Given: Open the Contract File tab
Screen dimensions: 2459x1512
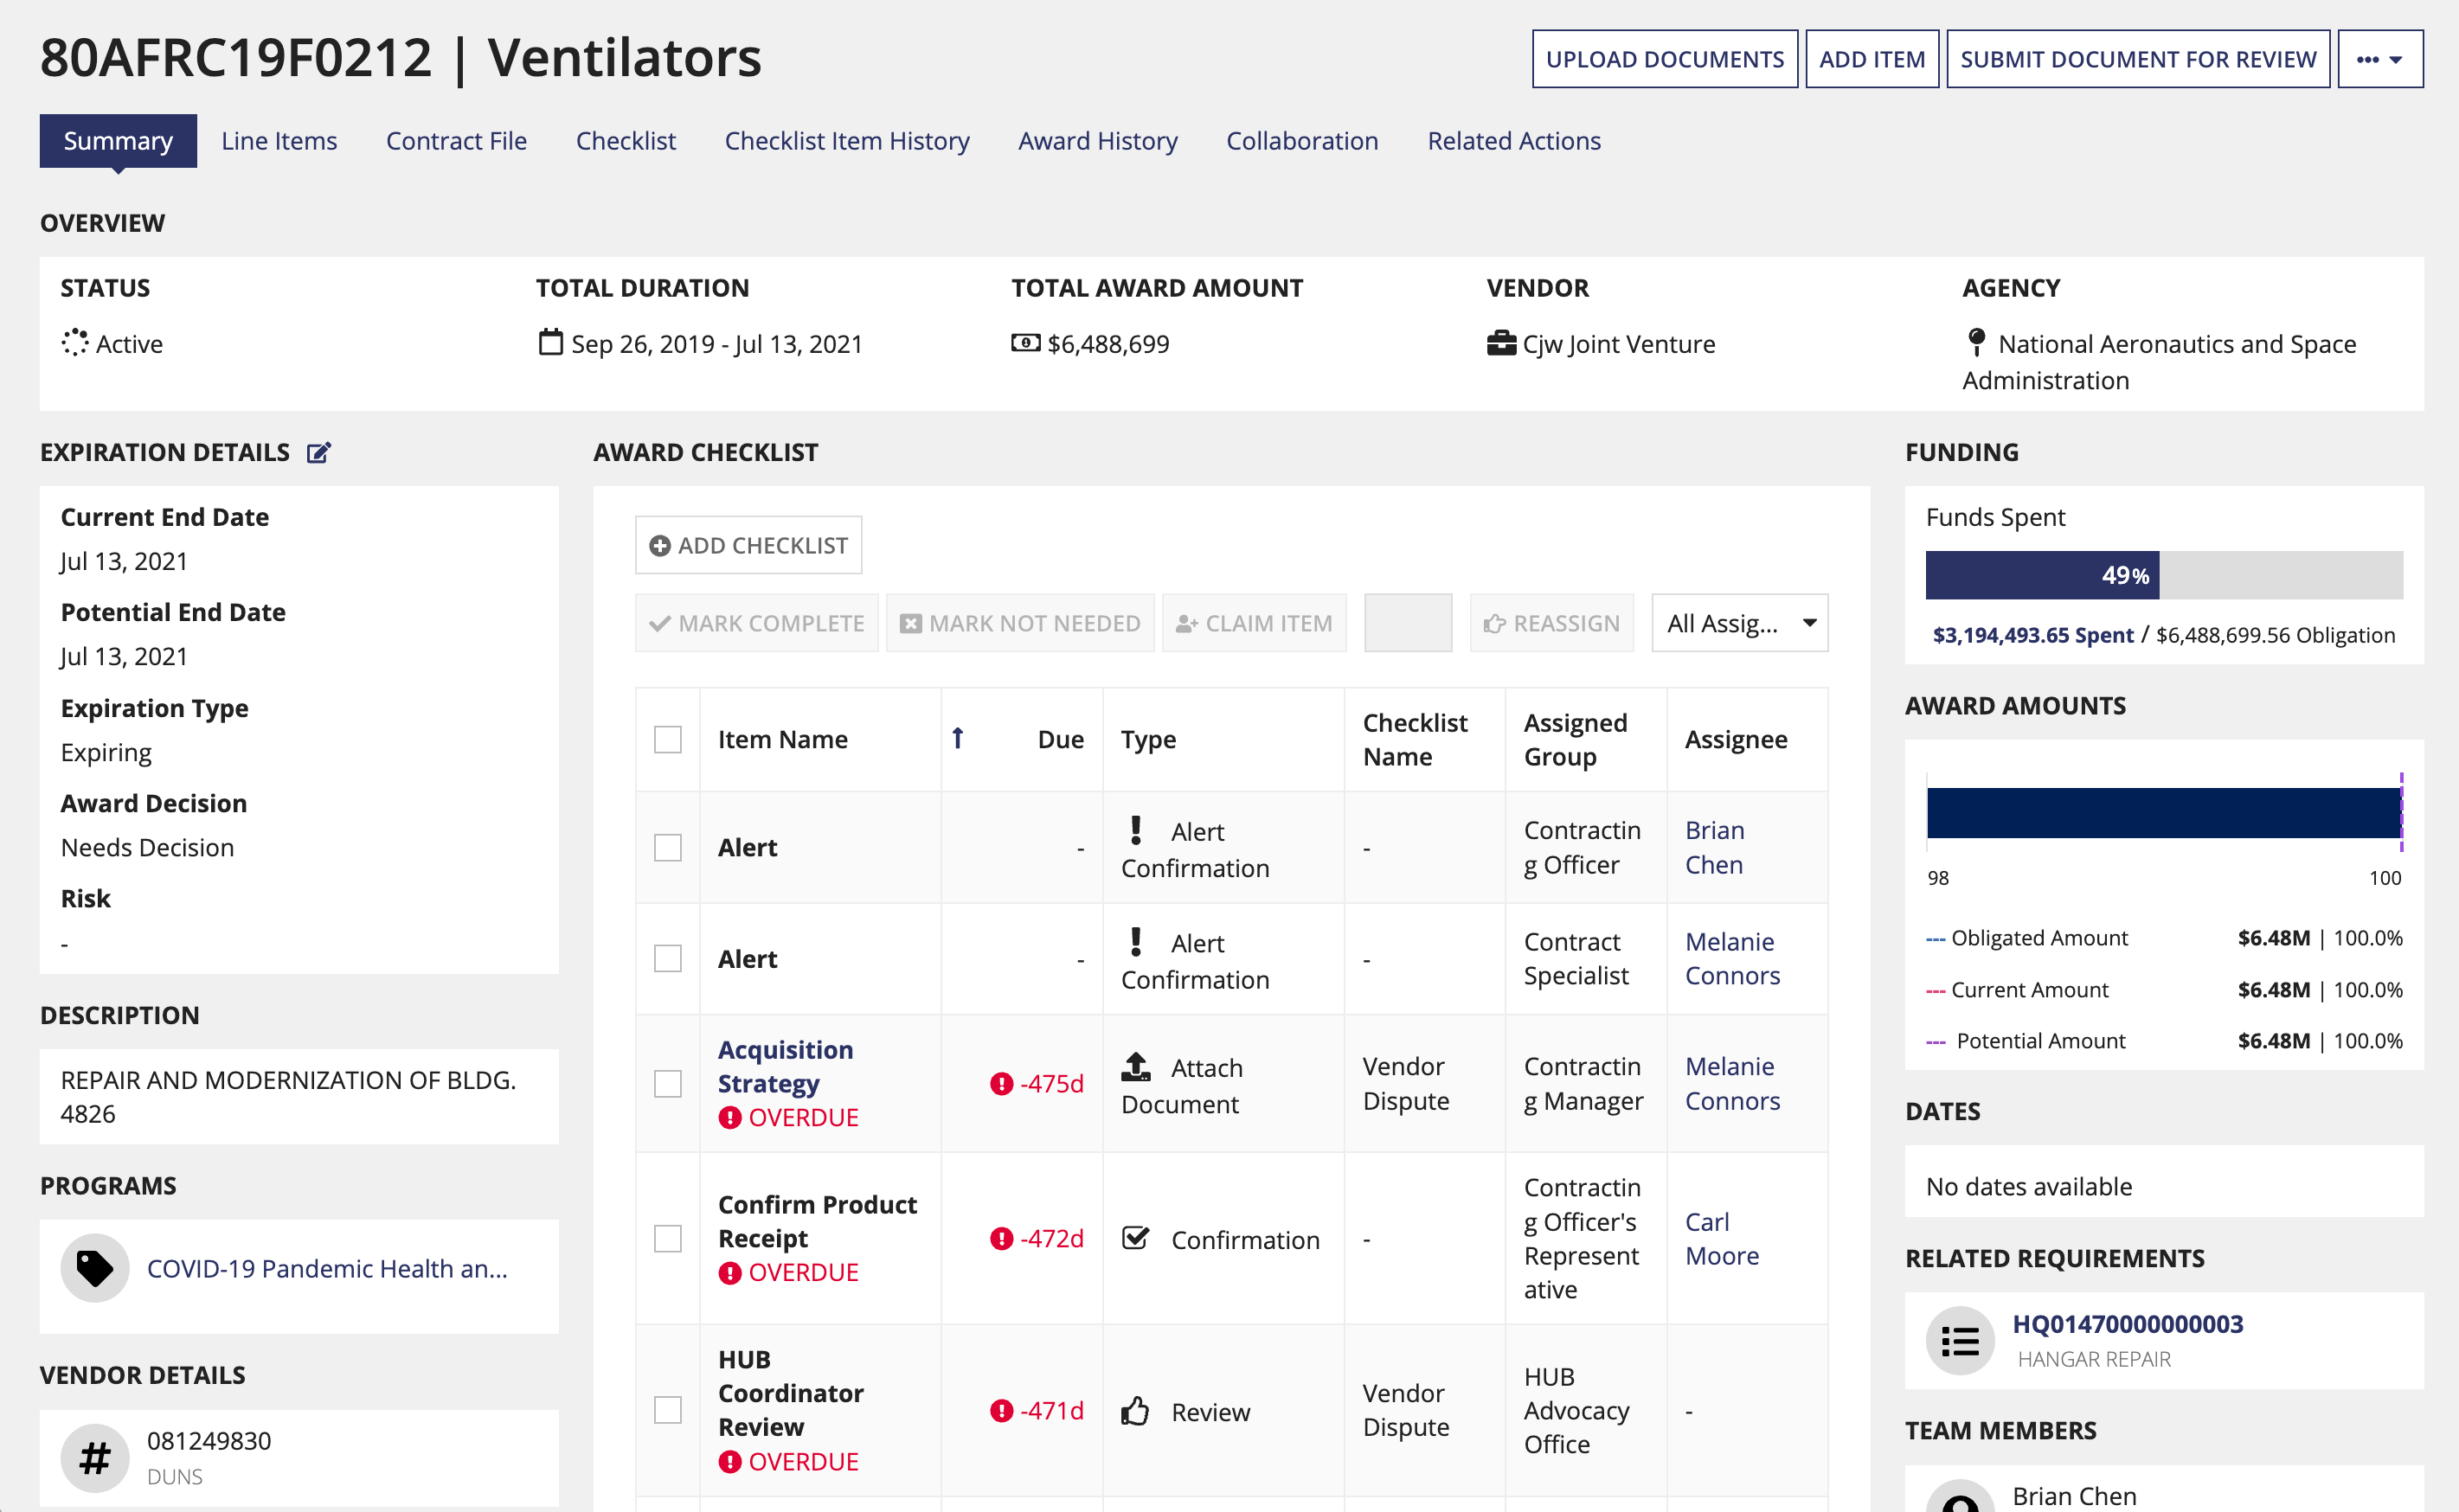Looking at the screenshot, I should pos(456,141).
